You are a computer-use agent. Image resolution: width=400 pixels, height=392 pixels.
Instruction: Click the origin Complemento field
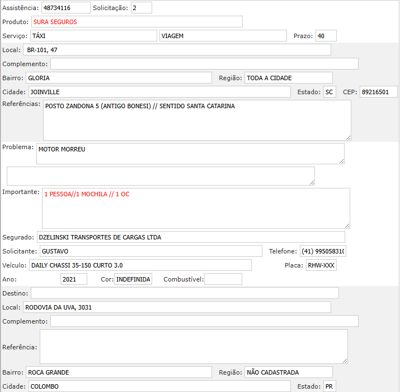click(204, 64)
